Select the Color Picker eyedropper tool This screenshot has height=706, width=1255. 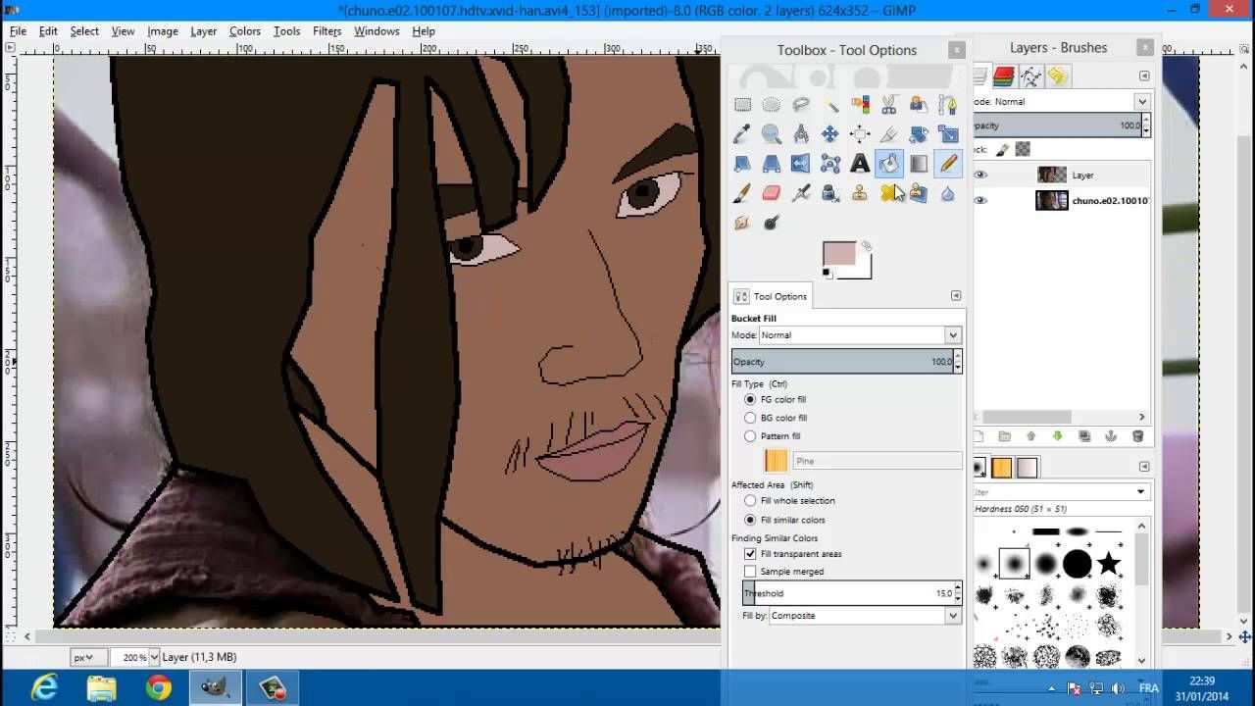[x=742, y=134]
